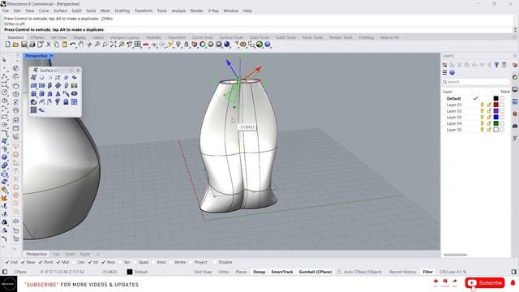Screen dimensions: 519x292
Task: Toggle the Osnap status bar button
Action: [x=259, y=272]
